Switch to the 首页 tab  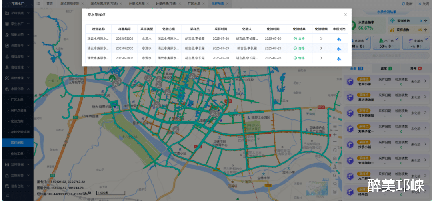pyautogui.click(x=50, y=4)
